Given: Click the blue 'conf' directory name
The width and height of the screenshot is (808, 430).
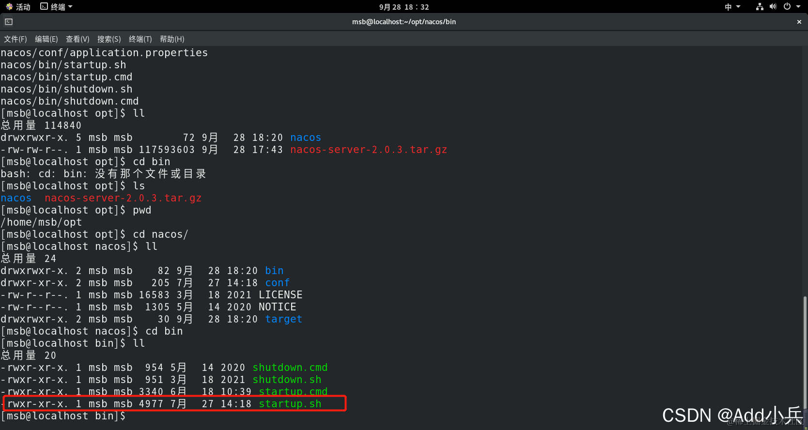Looking at the screenshot, I should [x=278, y=283].
